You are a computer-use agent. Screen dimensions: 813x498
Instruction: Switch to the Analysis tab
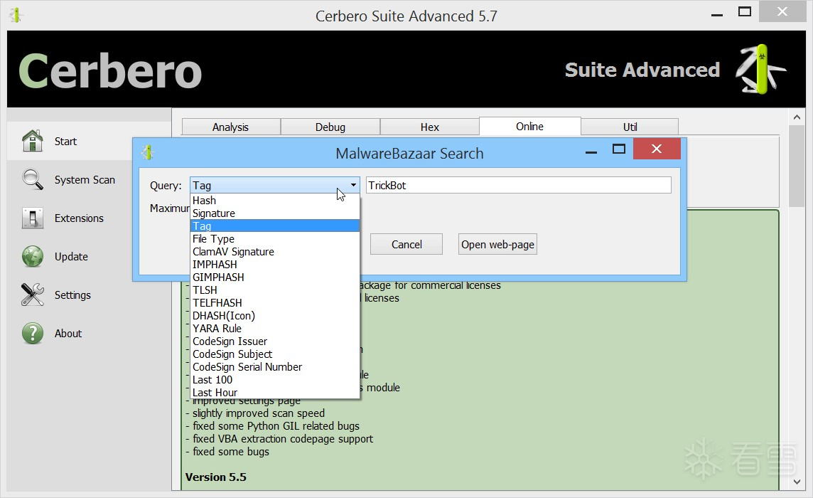pos(231,127)
